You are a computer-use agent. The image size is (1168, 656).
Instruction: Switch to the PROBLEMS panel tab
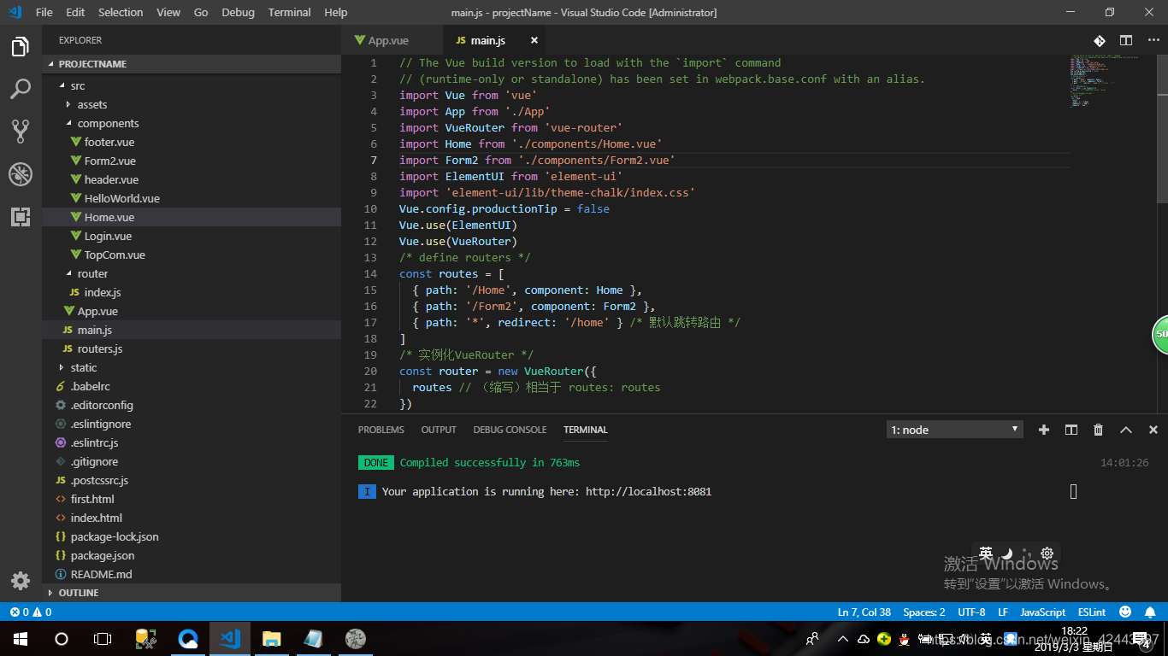point(381,430)
